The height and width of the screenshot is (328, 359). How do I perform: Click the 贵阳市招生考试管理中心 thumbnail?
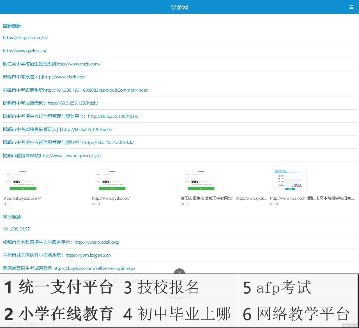coord(201,180)
